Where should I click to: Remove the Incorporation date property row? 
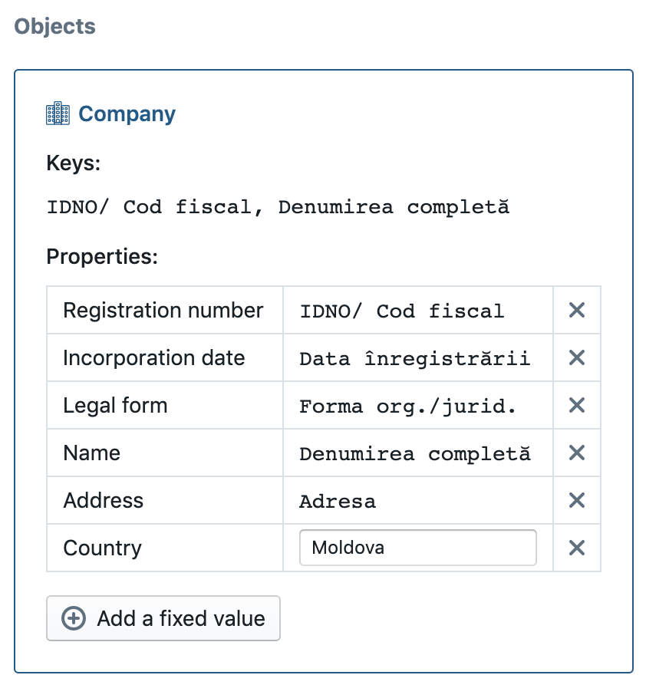[x=576, y=358]
